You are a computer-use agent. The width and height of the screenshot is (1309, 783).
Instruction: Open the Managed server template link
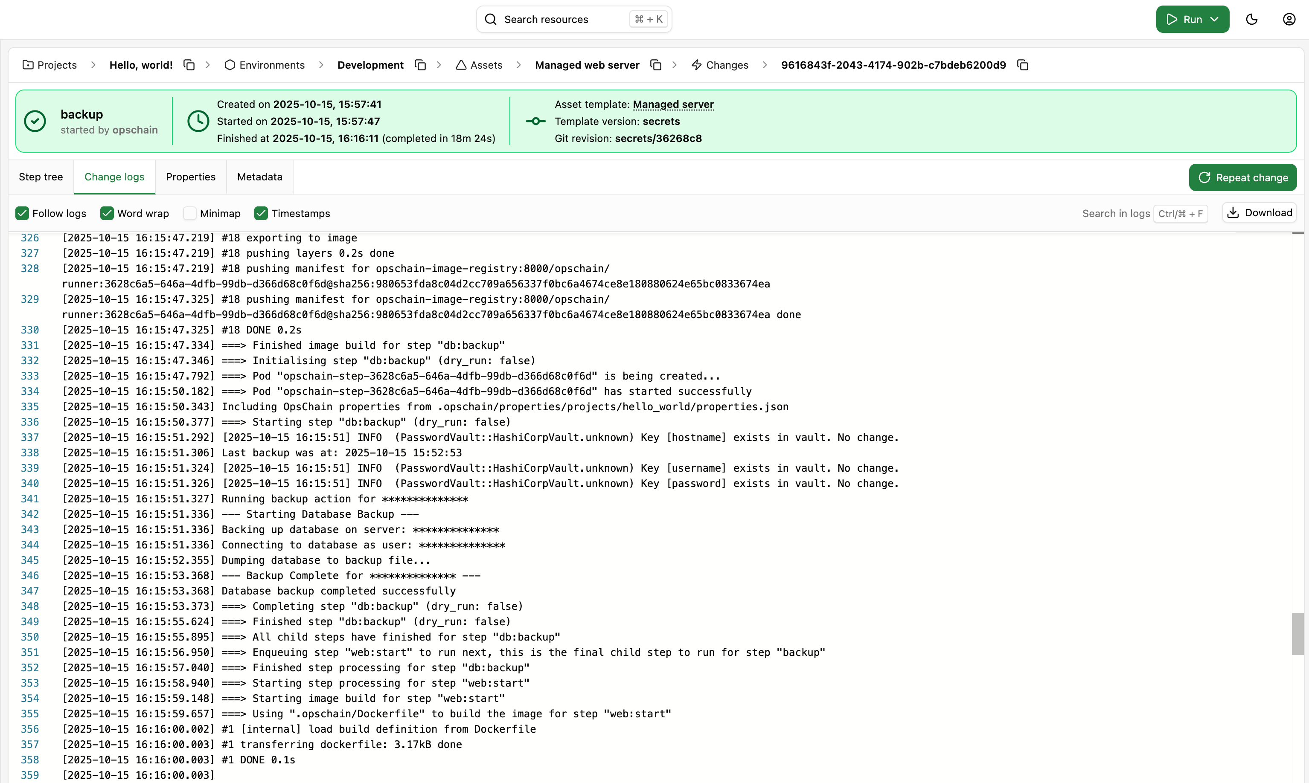(673, 104)
